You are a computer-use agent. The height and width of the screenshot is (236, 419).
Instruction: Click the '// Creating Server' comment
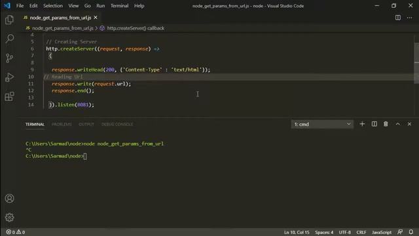(71, 42)
